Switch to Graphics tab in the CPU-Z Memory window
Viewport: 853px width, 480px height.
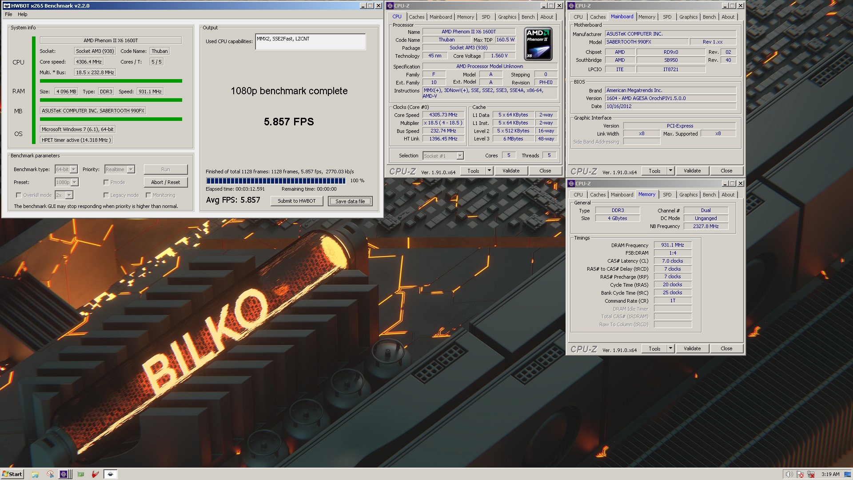coord(688,195)
